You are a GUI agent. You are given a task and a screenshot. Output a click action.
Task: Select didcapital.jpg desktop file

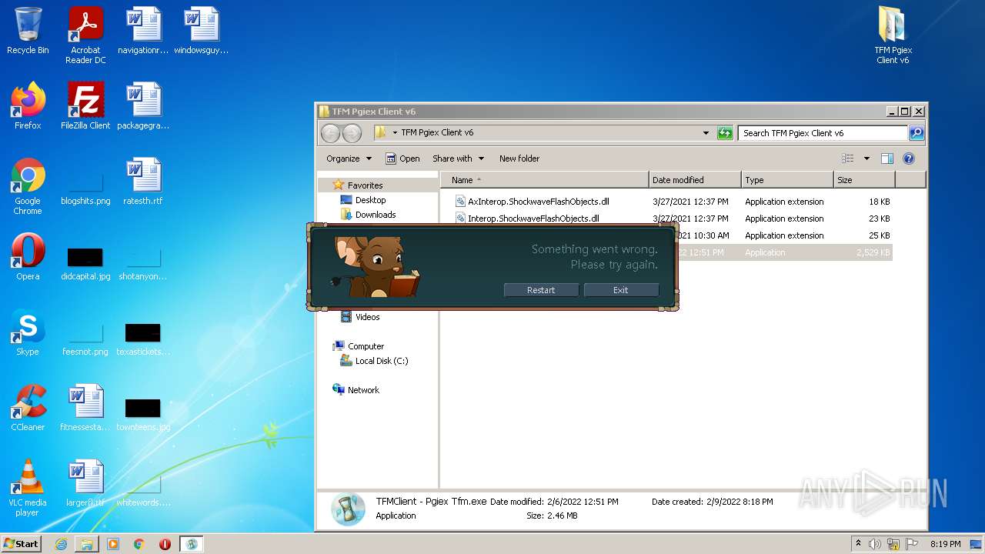85,262
